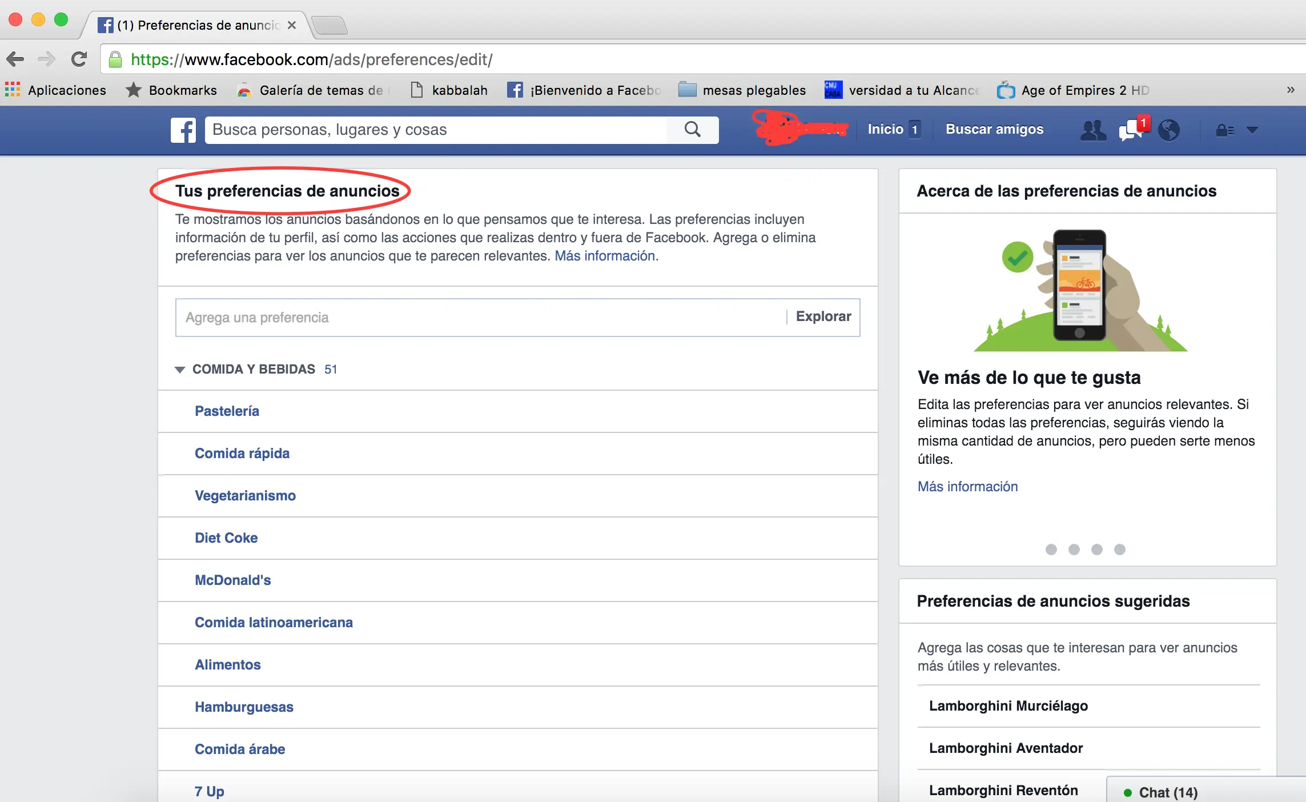Open Age of Empires 2 HD bookmark
Viewport: 1306px width, 802px height.
pos(1074,90)
